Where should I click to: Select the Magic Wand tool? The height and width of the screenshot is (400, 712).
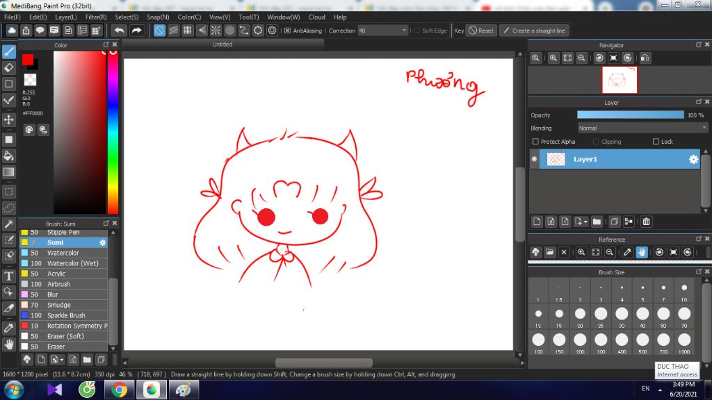8,224
